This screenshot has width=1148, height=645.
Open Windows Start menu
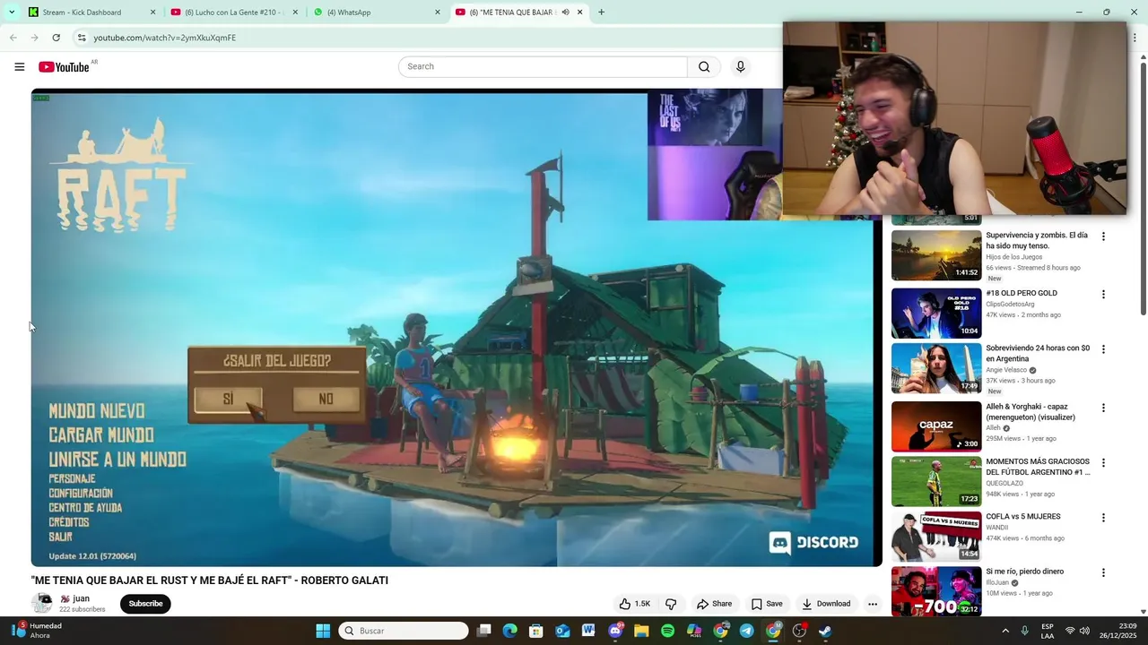(323, 631)
